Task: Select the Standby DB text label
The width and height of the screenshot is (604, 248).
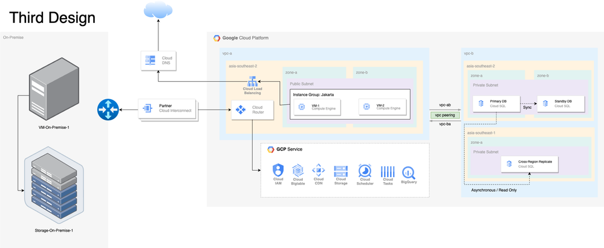Action: pyautogui.click(x=563, y=101)
